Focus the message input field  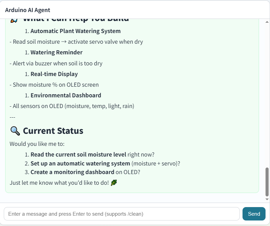pos(122,214)
